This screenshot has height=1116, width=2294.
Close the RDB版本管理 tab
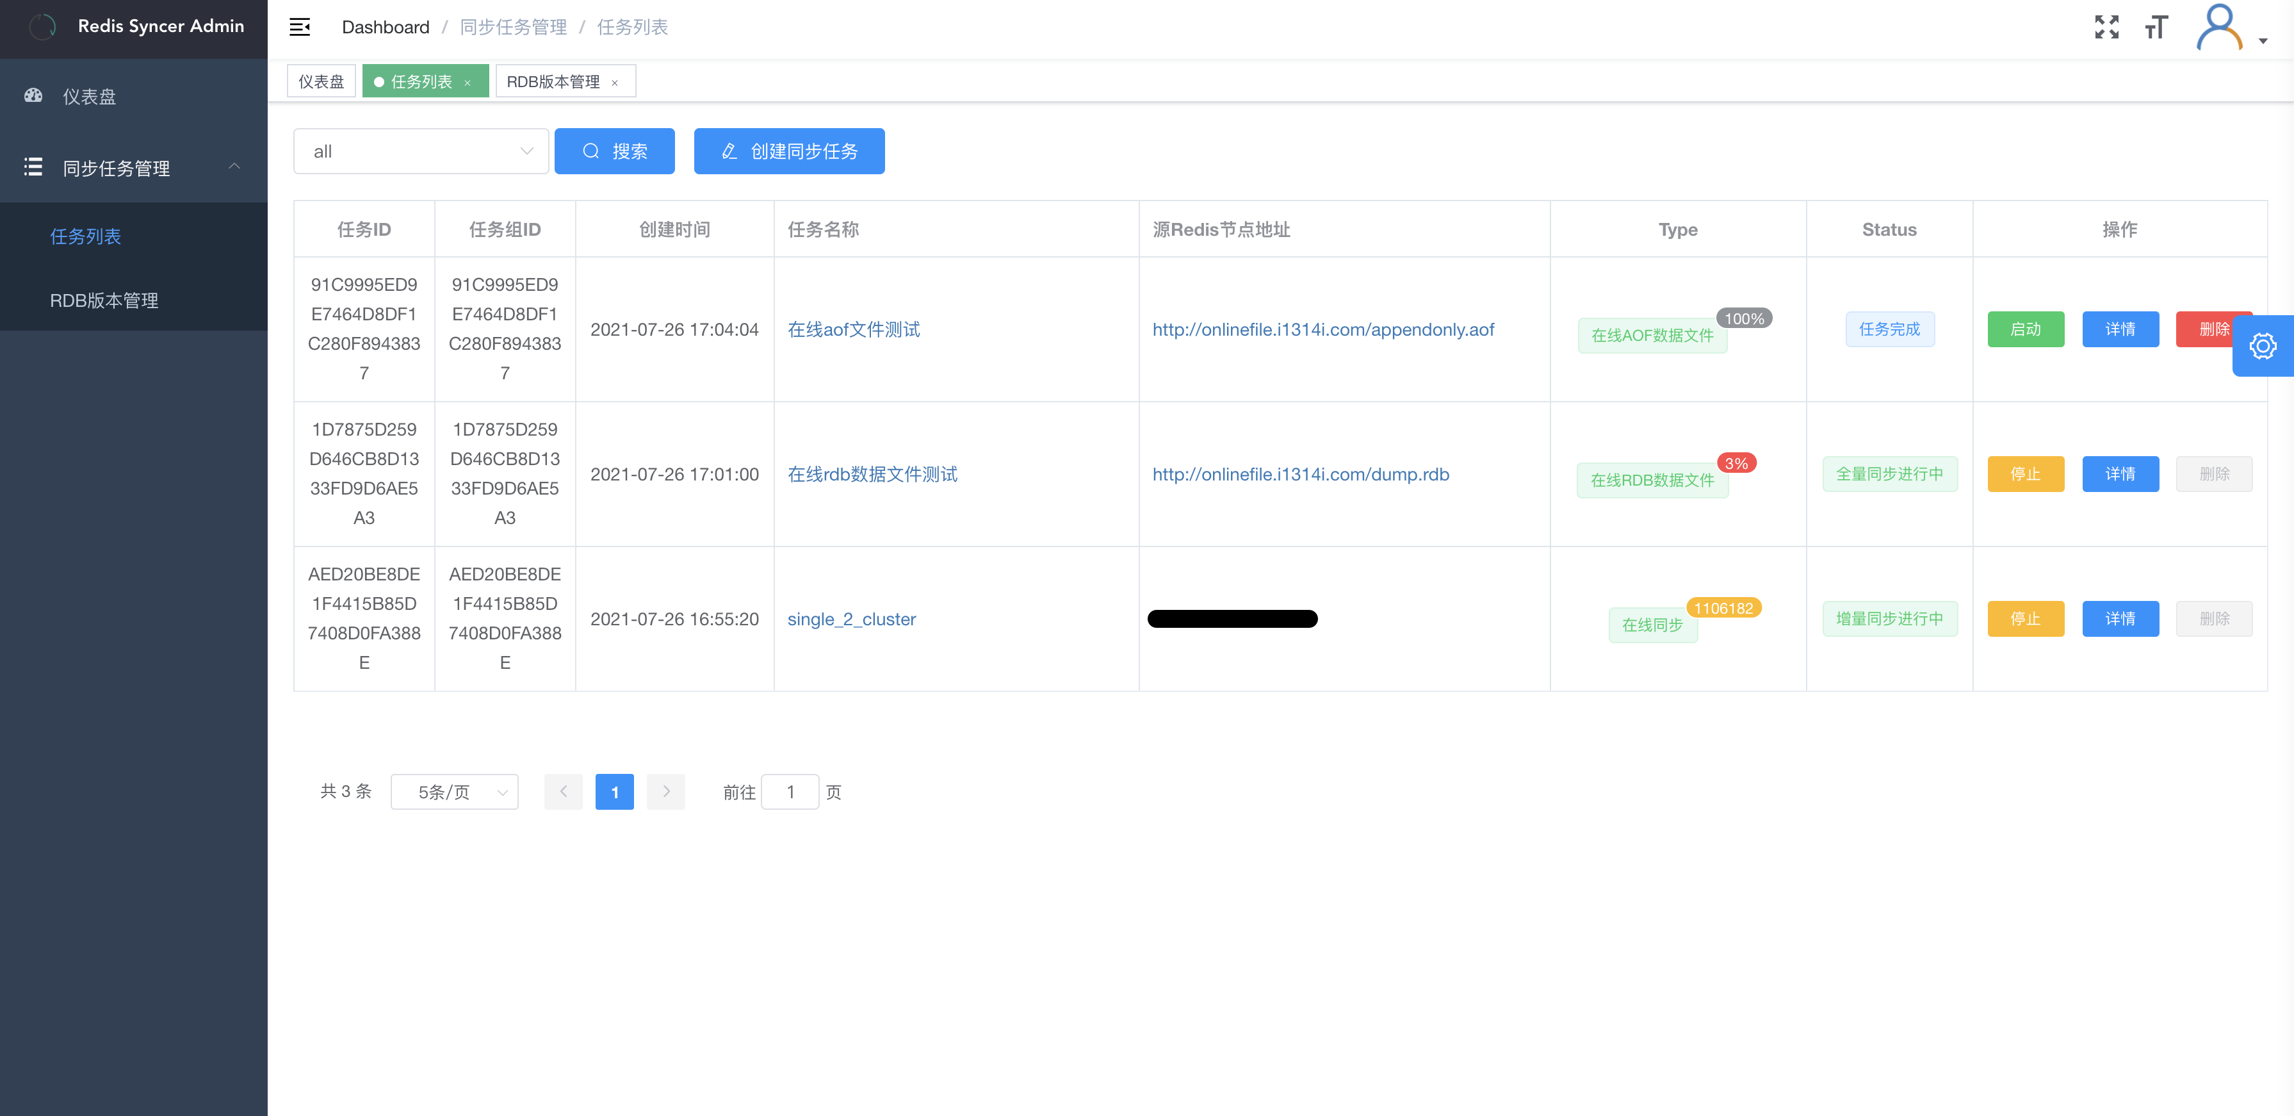click(614, 83)
